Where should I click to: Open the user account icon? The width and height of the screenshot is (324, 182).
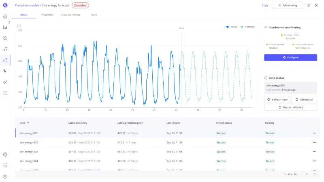5,177
